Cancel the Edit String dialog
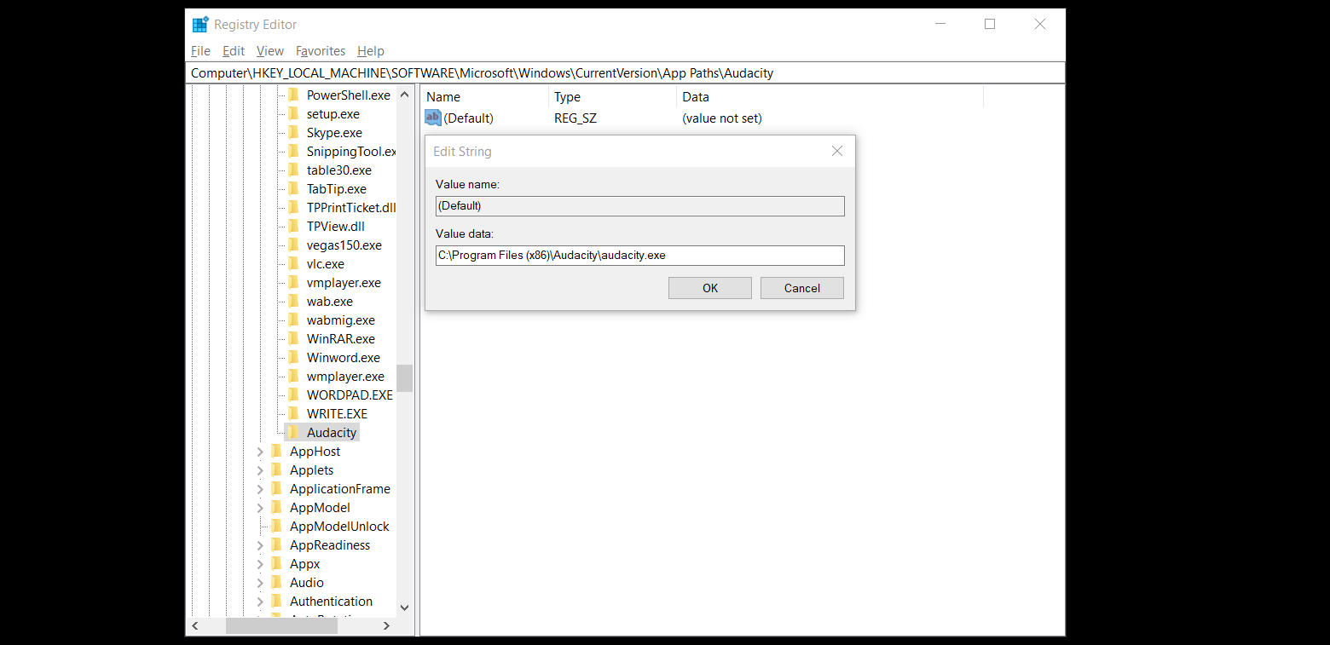Viewport: 1330px width, 645px height. pos(802,288)
